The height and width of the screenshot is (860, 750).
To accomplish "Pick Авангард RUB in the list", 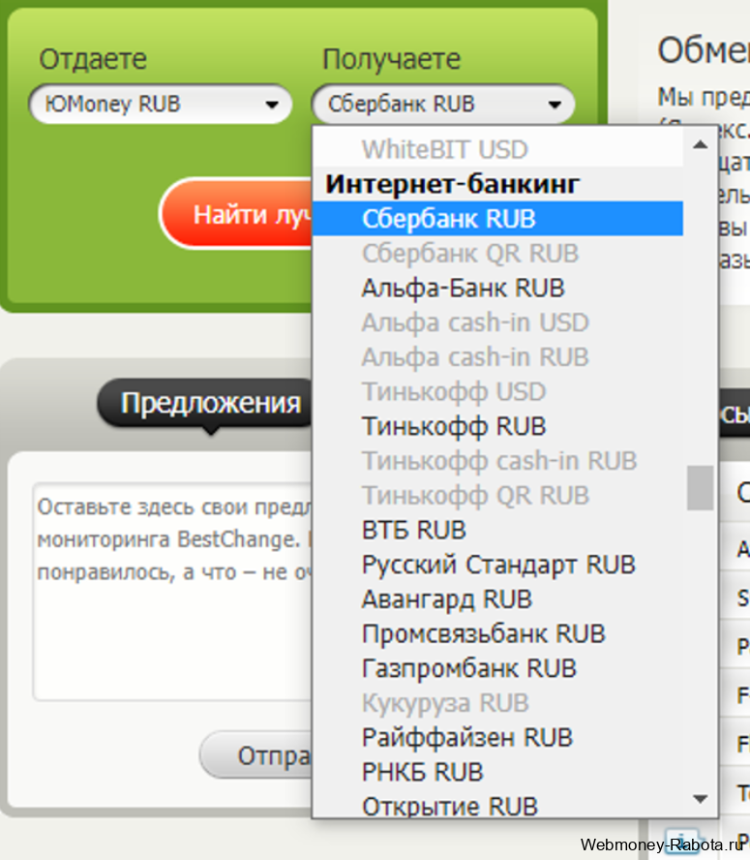I will [497, 599].
